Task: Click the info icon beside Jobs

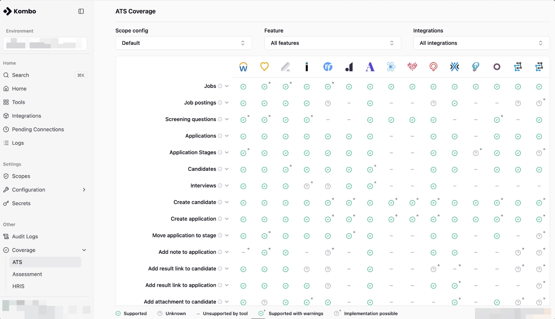Action: [220, 86]
